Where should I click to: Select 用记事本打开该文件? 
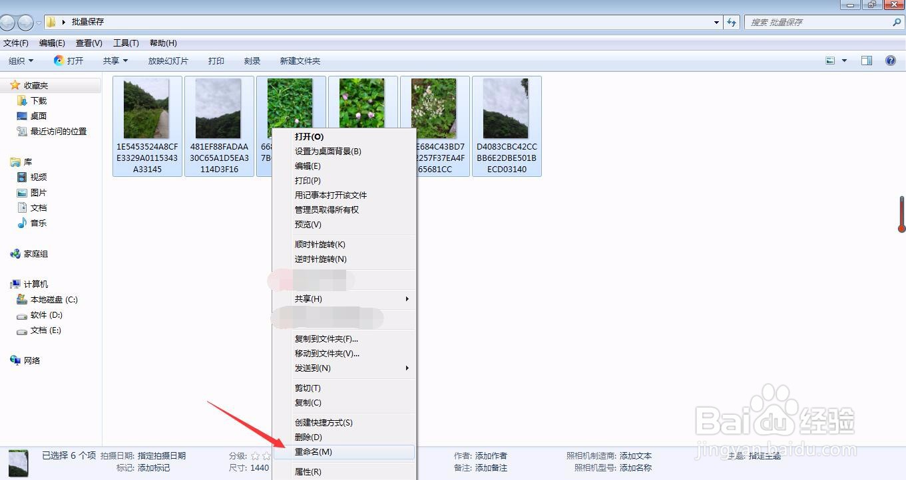344,195
